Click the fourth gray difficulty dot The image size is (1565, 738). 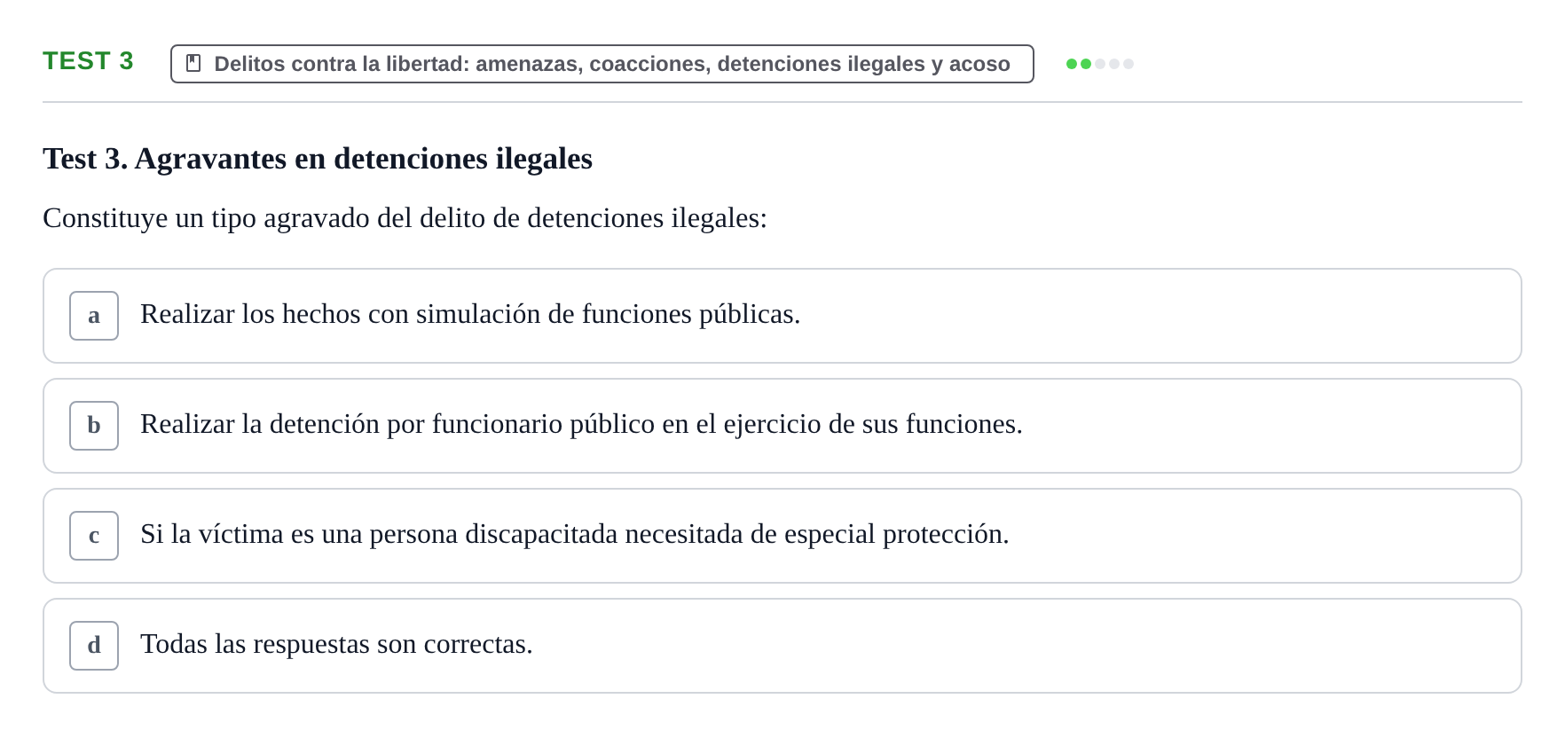(1114, 64)
